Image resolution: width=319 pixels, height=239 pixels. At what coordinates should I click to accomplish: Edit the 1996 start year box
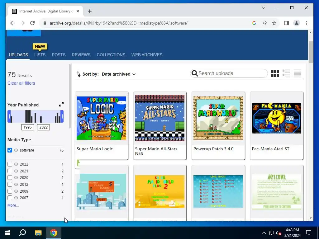point(27,127)
